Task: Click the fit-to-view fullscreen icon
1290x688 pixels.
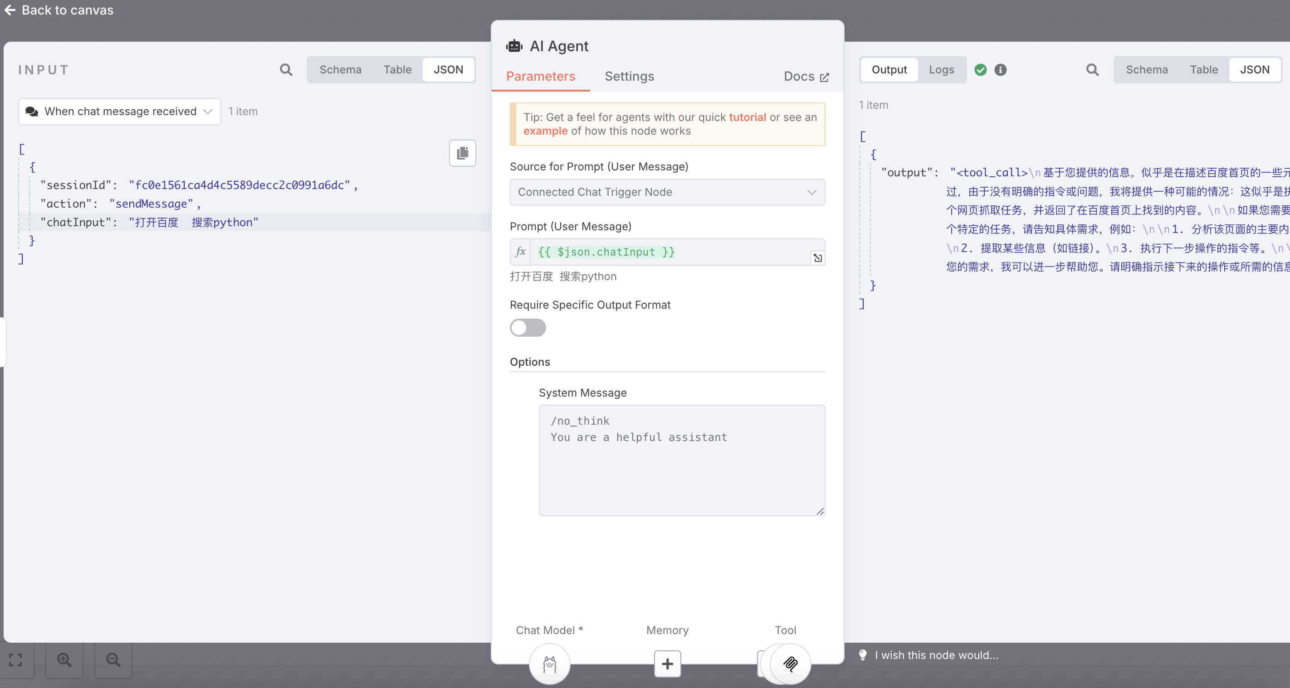Action: (15, 660)
